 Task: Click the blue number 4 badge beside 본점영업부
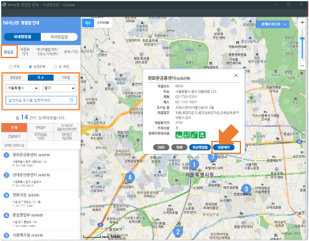(x=6, y=215)
